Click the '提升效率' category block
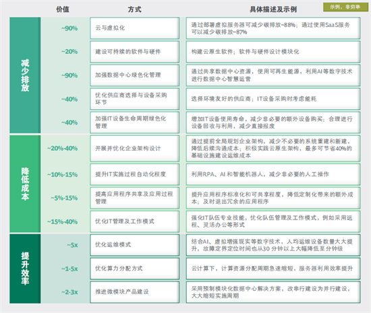This screenshot has width=371, height=313. click(x=25, y=269)
